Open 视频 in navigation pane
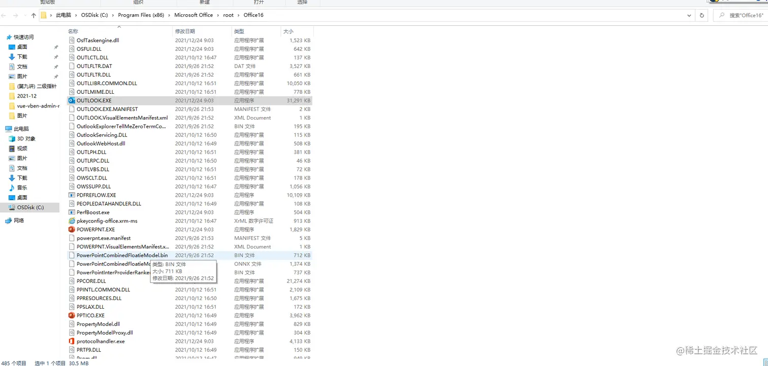 point(22,149)
